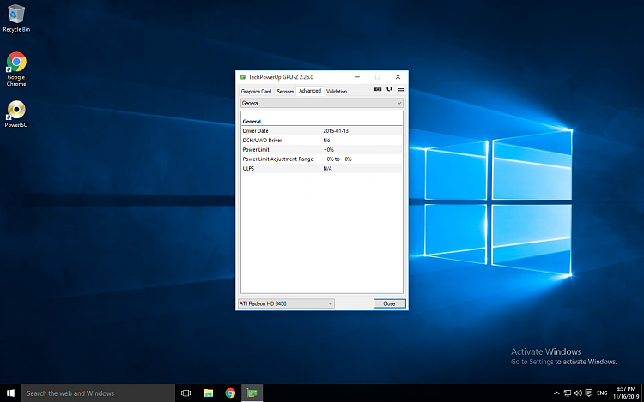Viewport: 644px width, 402px height.
Task: Click the Close button in GPU-Z
Action: click(389, 303)
